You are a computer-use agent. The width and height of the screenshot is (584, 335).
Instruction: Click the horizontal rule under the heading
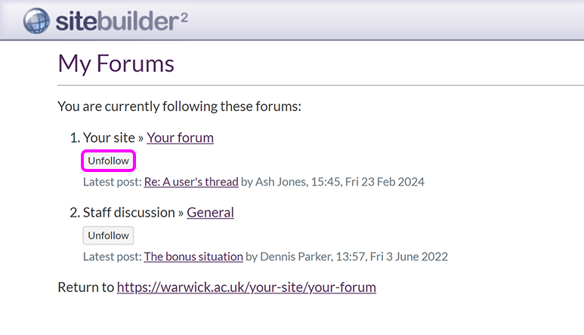(317, 85)
